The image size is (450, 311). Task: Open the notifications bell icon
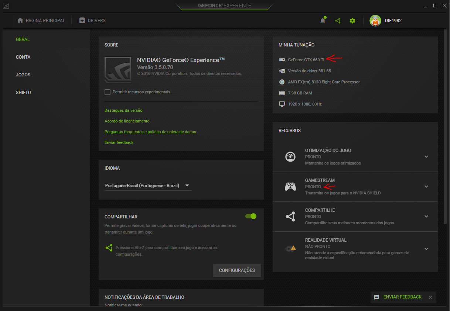pyautogui.click(x=323, y=21)
